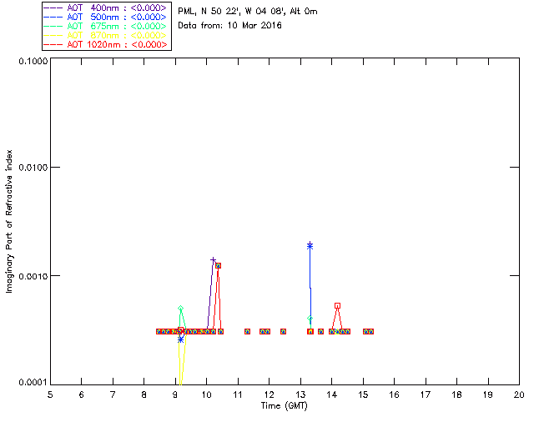Screen dimensions: 534x427
Task: Click the x-axis tick label 20
Action: click(x=519, y=394)
